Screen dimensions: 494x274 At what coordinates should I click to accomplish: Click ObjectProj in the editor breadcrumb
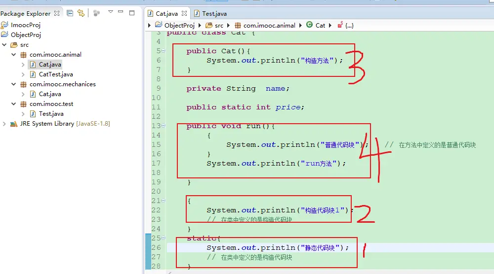click(179, 25)
